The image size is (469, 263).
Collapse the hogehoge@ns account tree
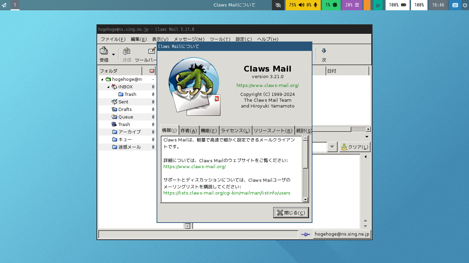(102, 79)
